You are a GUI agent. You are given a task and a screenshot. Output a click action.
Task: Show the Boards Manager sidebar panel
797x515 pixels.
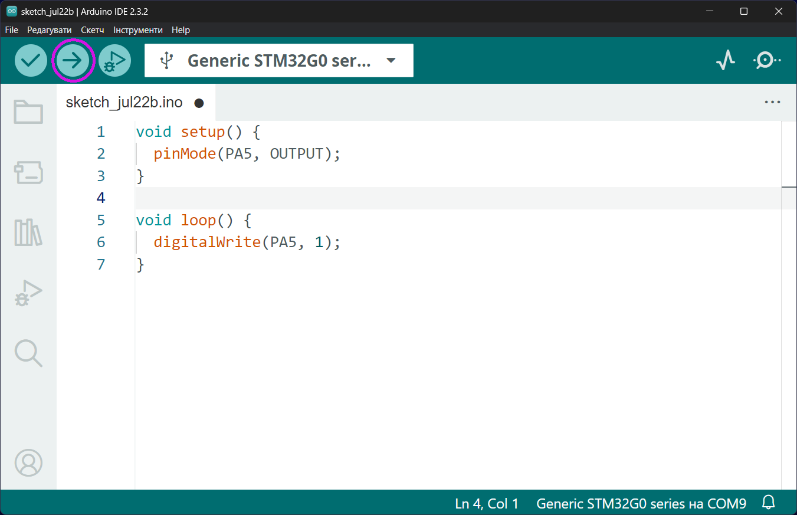pyautogui.click(x=28, y=172)
